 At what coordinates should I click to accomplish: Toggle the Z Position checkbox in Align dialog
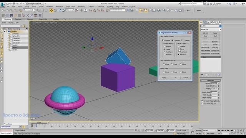(x=182, y=40)
